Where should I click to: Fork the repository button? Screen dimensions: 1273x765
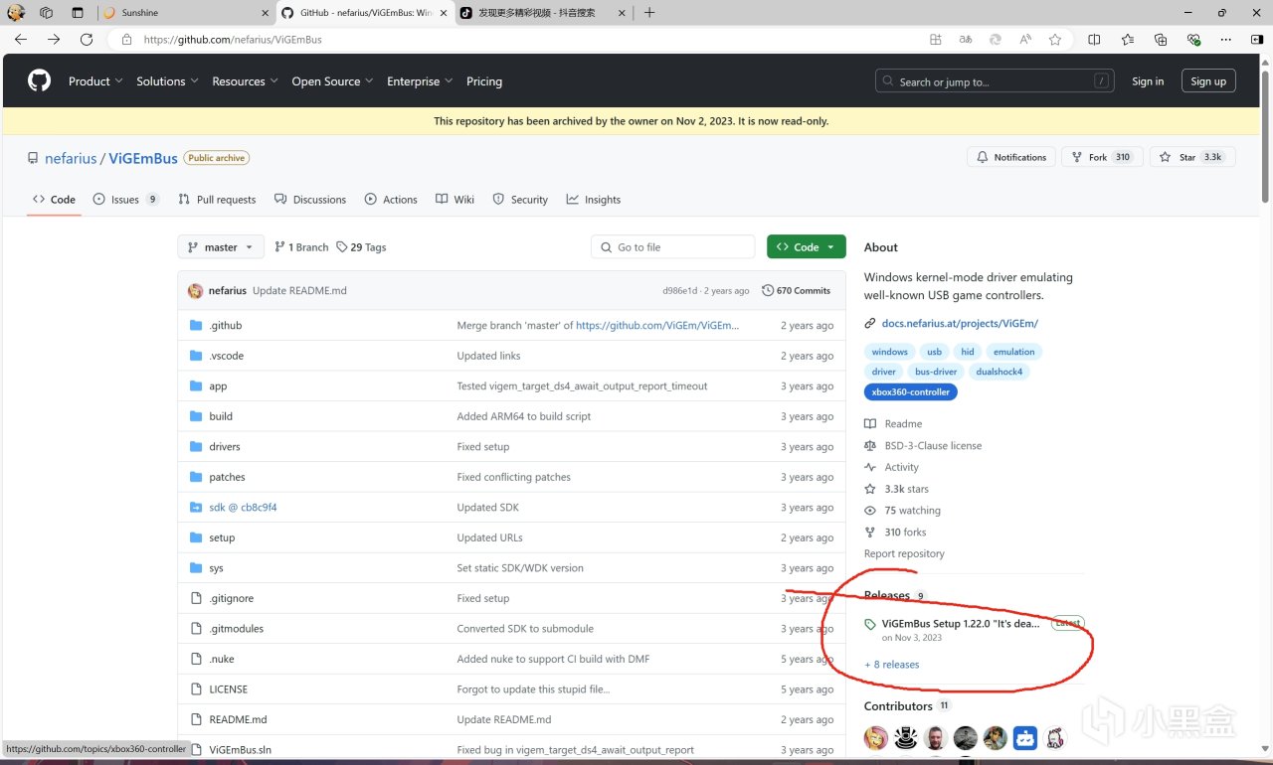1102,157
